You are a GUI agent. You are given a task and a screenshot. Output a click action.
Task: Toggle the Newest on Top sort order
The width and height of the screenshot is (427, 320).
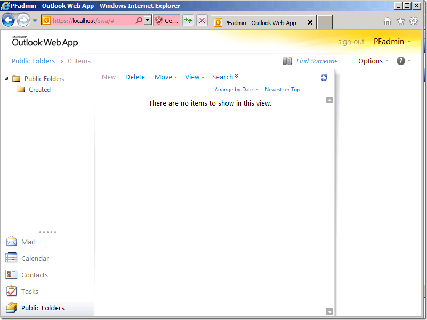pyautogui.click(x=283, y=89)
